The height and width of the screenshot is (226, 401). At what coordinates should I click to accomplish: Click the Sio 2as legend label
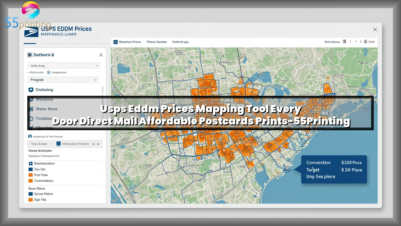(x=40, y=169)
